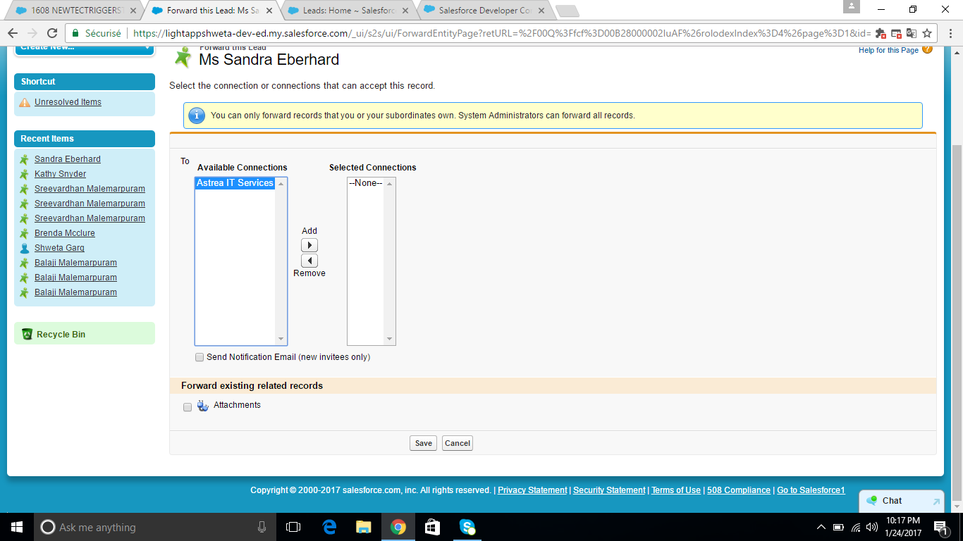The height and width of the screenshot is (541, 963).
Task: Open a new browser tab
Action: [567, 11]
